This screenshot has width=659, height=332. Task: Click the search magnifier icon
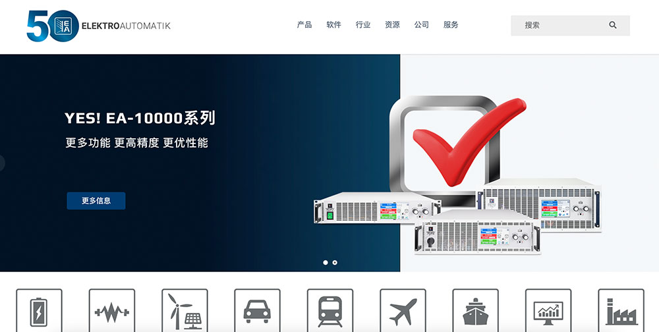pyautogui.click(x=613, y=25)
